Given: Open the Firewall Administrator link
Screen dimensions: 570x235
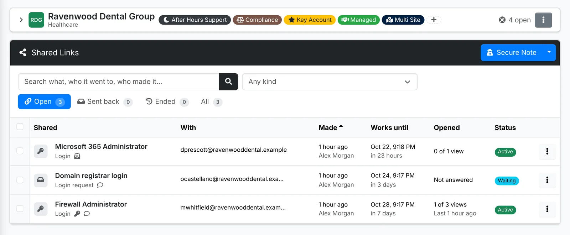Looking at the screenshot, I should pyautogui.click(x=91, y=204).
